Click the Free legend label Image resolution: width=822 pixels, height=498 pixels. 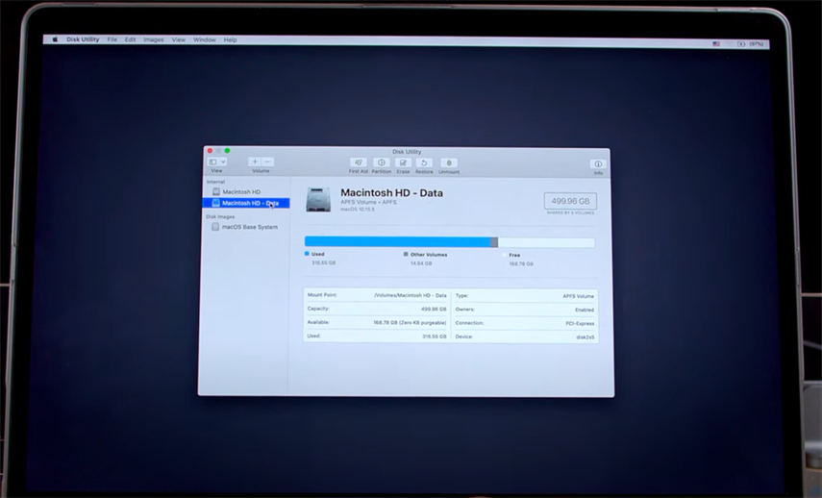[x=514, y=256]
